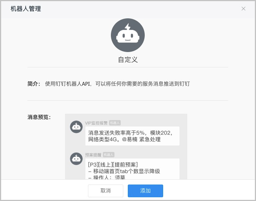256x201 pixels.
Task: Click the 移动端首页tab个数显示降级 line
Action: click(124, 171)
